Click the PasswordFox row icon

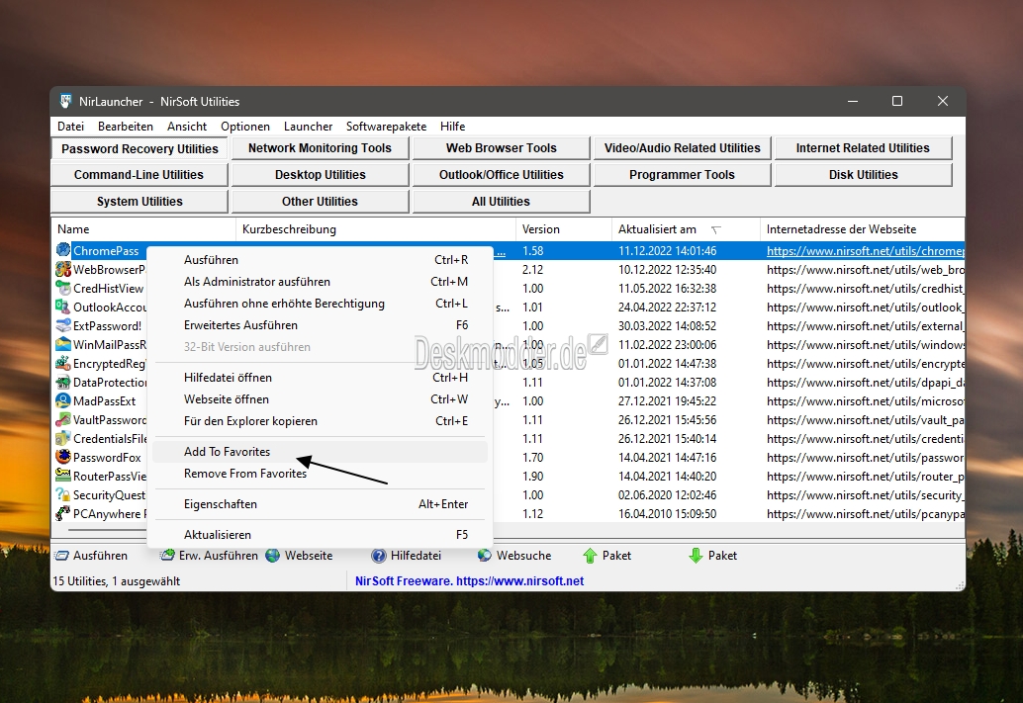[x=63, y=457]
